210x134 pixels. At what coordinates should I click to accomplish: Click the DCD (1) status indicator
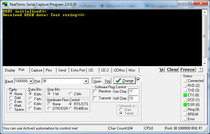point(185,100)
